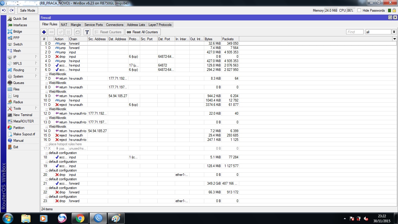The image size is (398, 224).
Task: Expand the IP submenu
Action: [x=23, y=57]
